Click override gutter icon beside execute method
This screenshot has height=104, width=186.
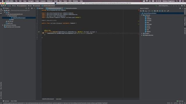click(x=39, y=32)
